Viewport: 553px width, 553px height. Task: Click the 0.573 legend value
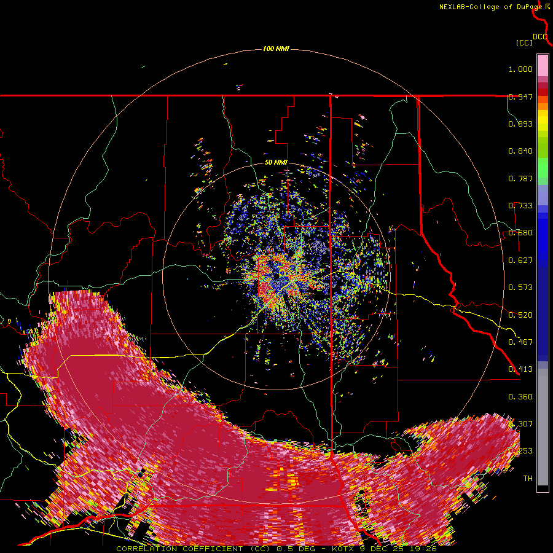pos(520,288)
